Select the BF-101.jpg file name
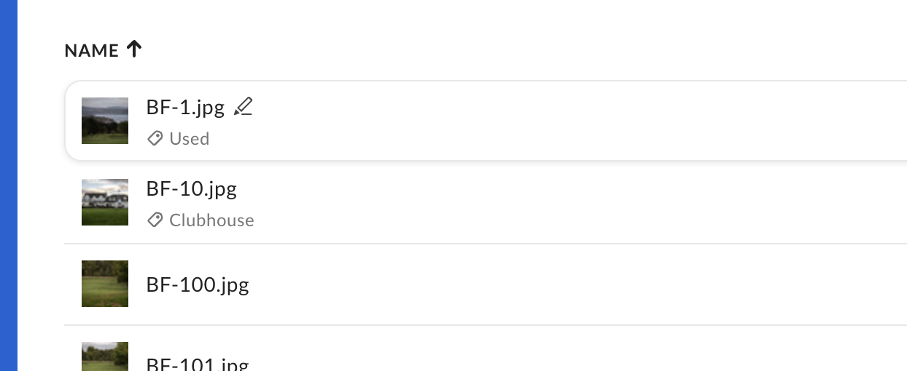 (198, 363)
